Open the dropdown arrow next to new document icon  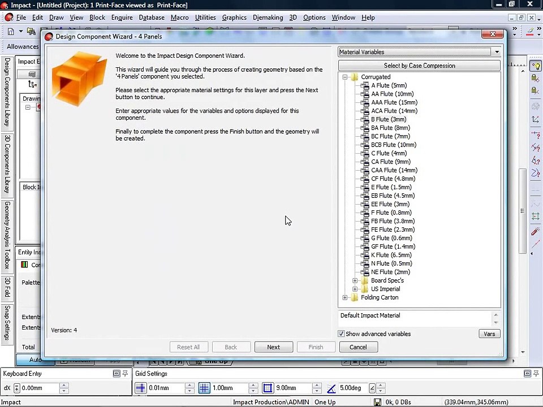coord(21,32)
